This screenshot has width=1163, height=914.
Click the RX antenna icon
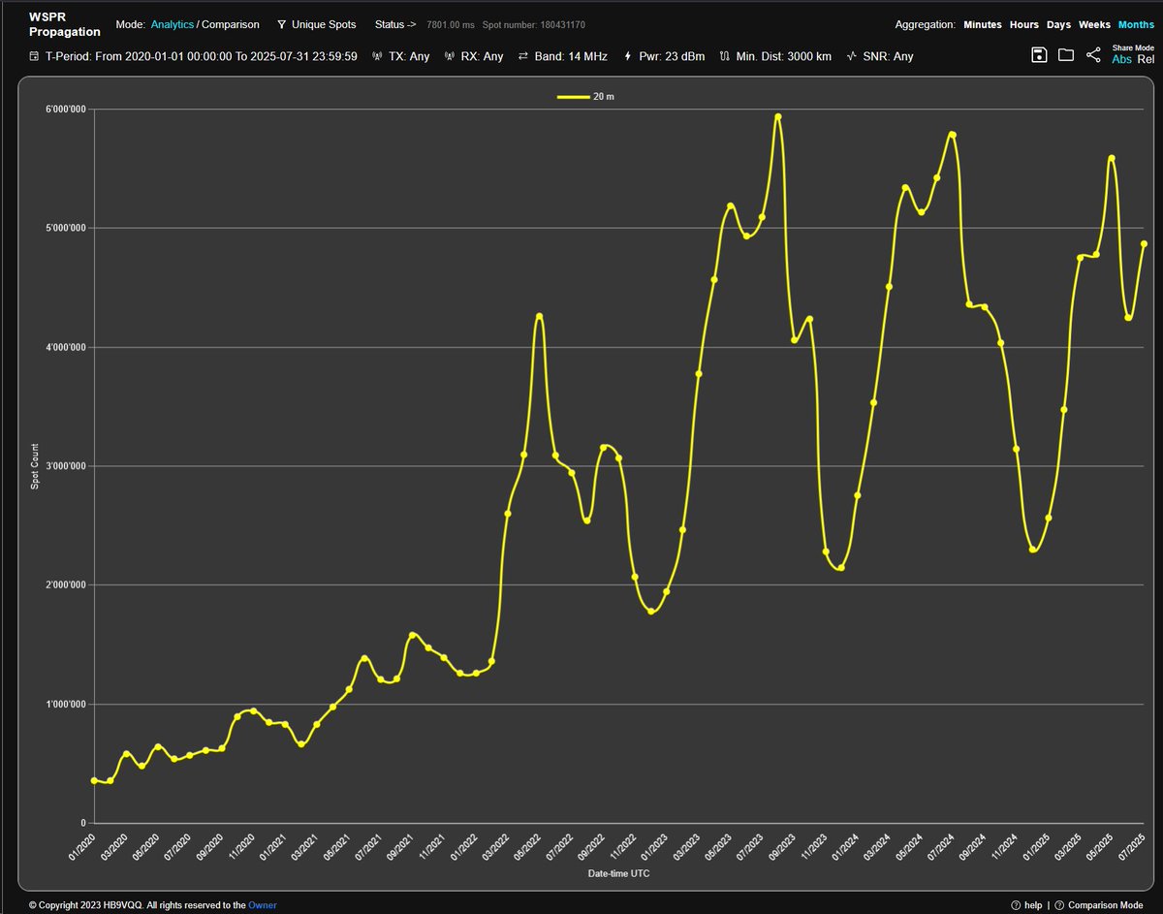pyautogui.click(x=450, y=56)
